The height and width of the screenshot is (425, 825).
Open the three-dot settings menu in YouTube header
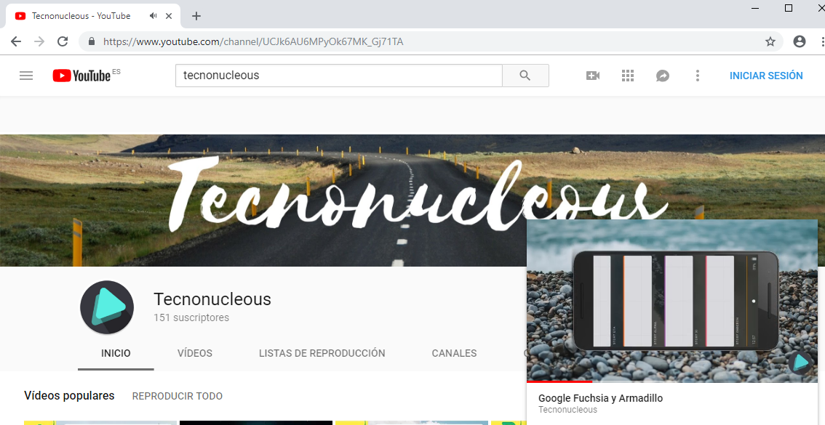[697, 76]
